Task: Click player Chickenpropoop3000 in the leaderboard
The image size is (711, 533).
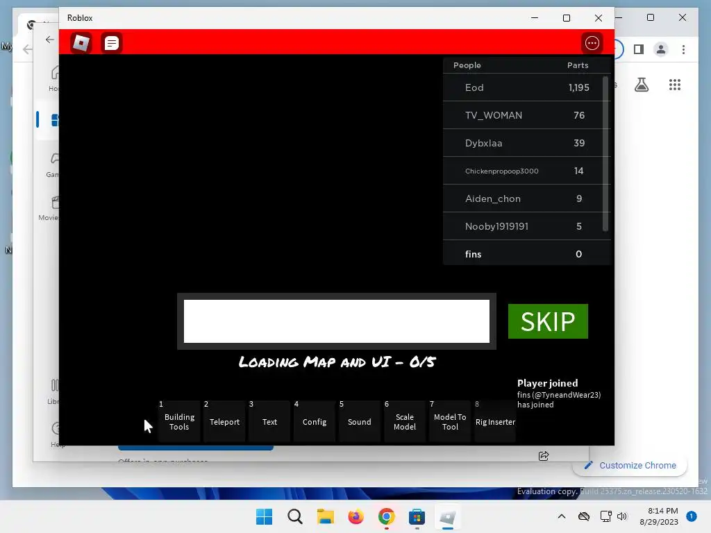Action: (x=526, y=171)
